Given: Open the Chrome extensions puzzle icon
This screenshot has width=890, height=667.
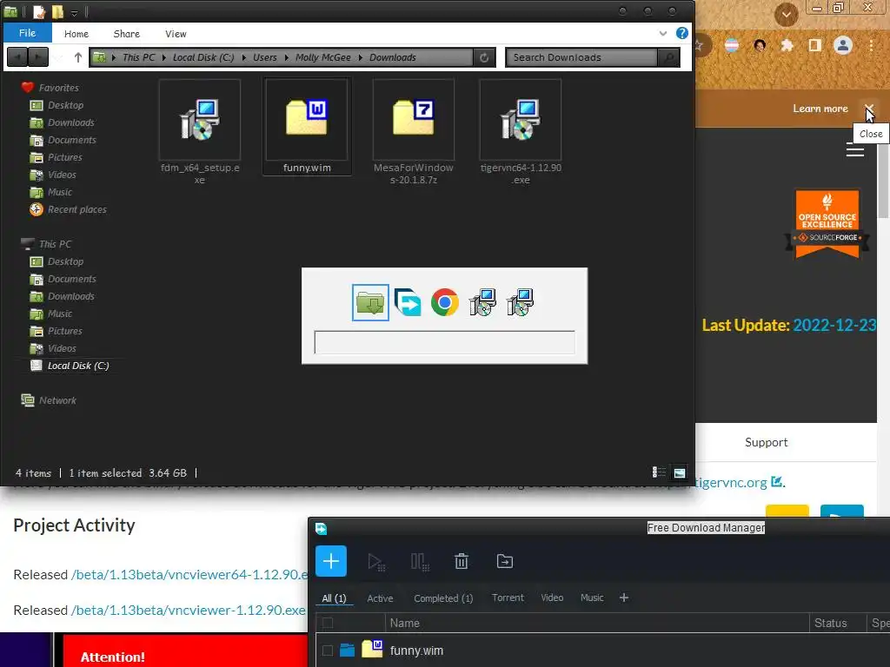Looking at the screenshot, I should (787, 45).
